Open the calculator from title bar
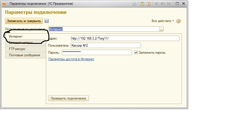The height and width of the screenshot is (130, 231). click(x=142, y=4)
